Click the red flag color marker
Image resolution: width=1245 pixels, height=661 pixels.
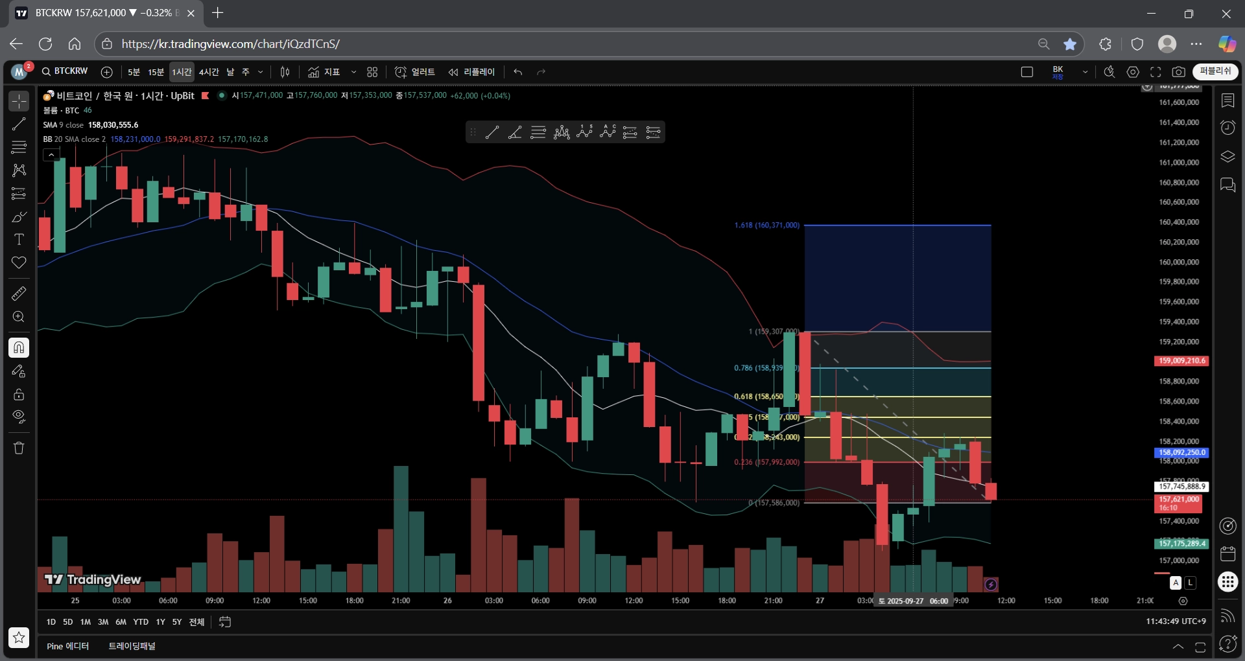[206, 96]
